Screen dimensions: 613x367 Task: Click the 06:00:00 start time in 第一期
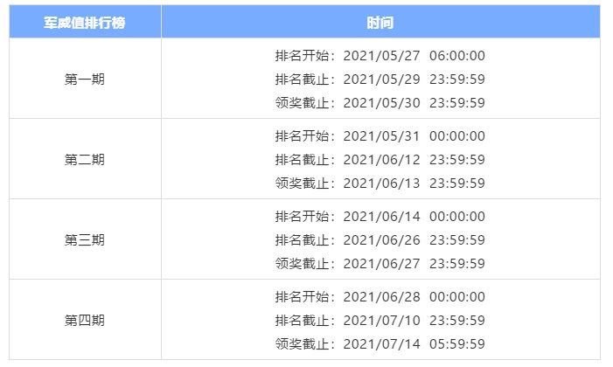[x=456, y=56]
